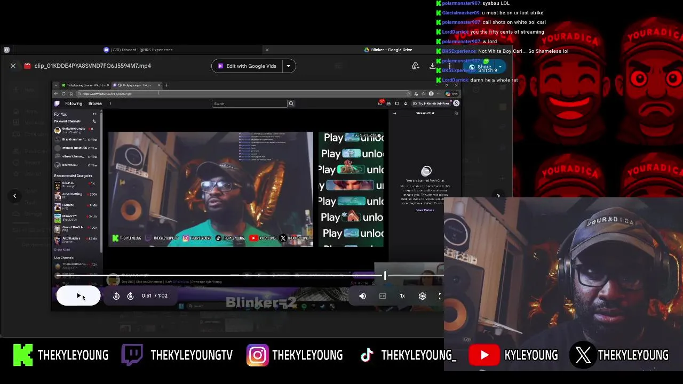Click the 0:51 / 1:02 time display
Image resolution: width=683 pixels, height=384 pixels.
[x=155, y=295]
